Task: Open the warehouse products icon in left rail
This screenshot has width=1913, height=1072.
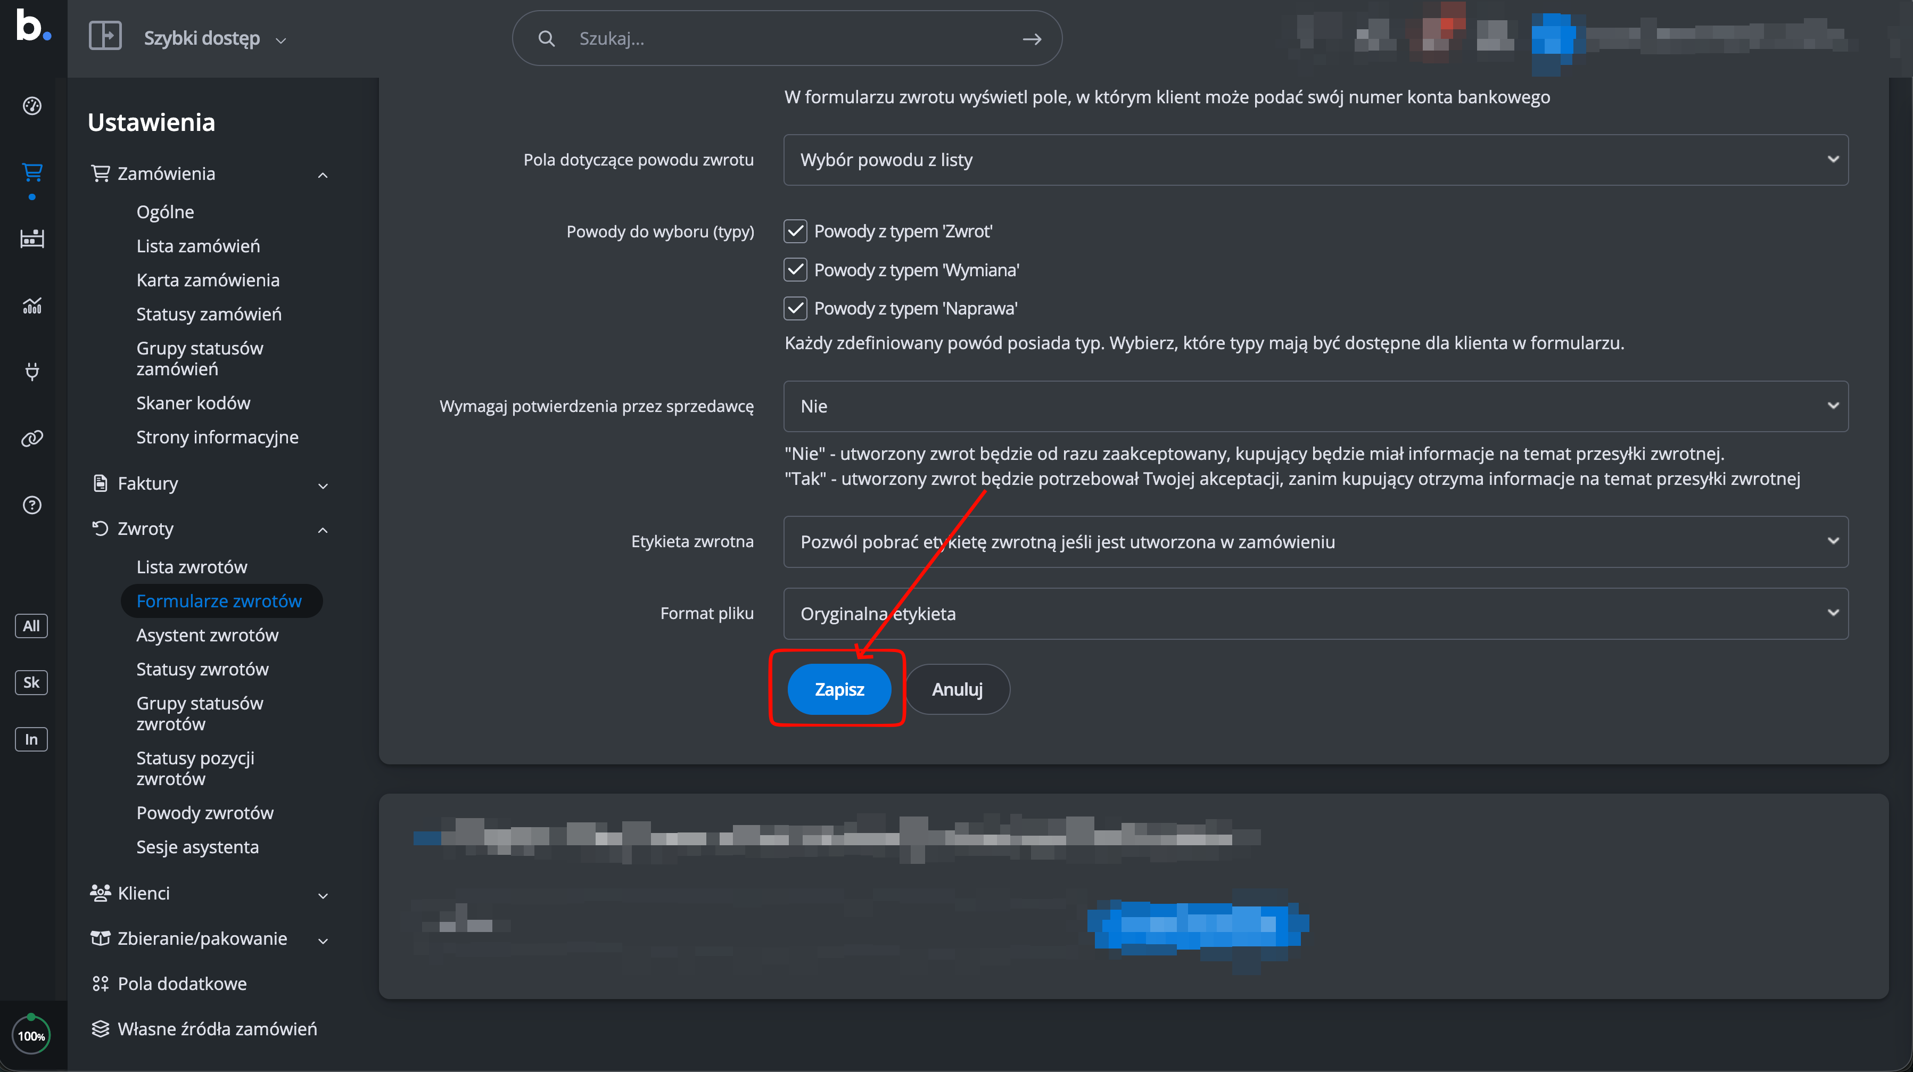Action: click(32, 238)
